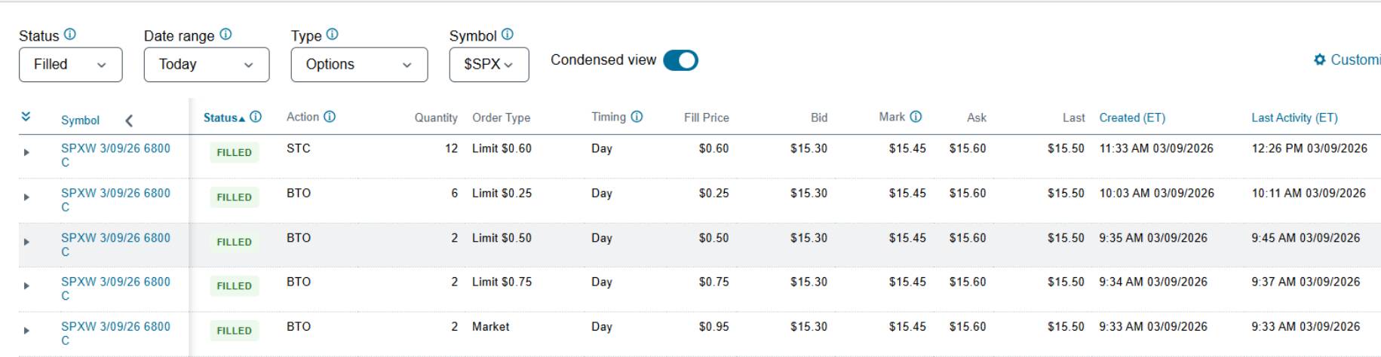Image resolution: width=1381 pixels, height=357 pixels.
Task: Click the info icon next to Action column
Action: click(x=330, y=117)
